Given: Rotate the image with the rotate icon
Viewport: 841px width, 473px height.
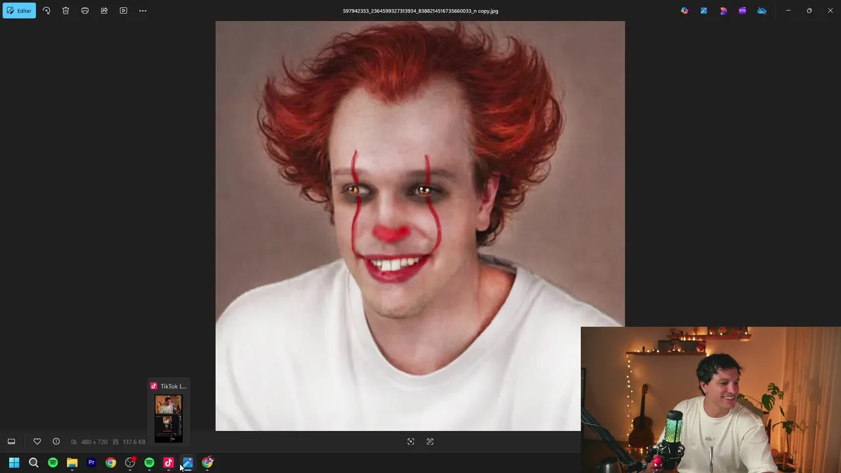Looking at the screenshot, I should [x=47, y=11].
